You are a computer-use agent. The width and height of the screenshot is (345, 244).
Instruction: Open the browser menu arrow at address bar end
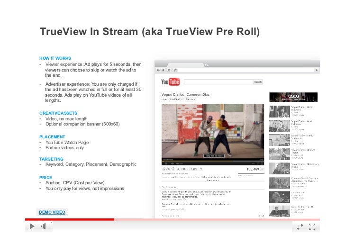pyautogui.click(x=317, y=70)
